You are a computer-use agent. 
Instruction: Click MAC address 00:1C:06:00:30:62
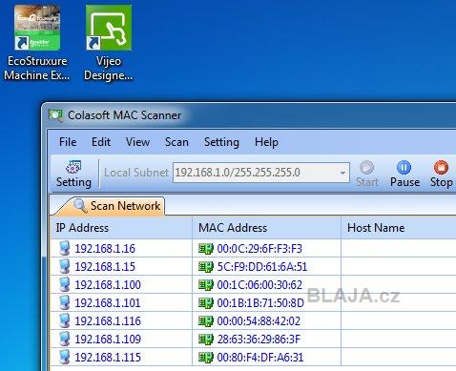pyautogui.click(x=259, y=285)
